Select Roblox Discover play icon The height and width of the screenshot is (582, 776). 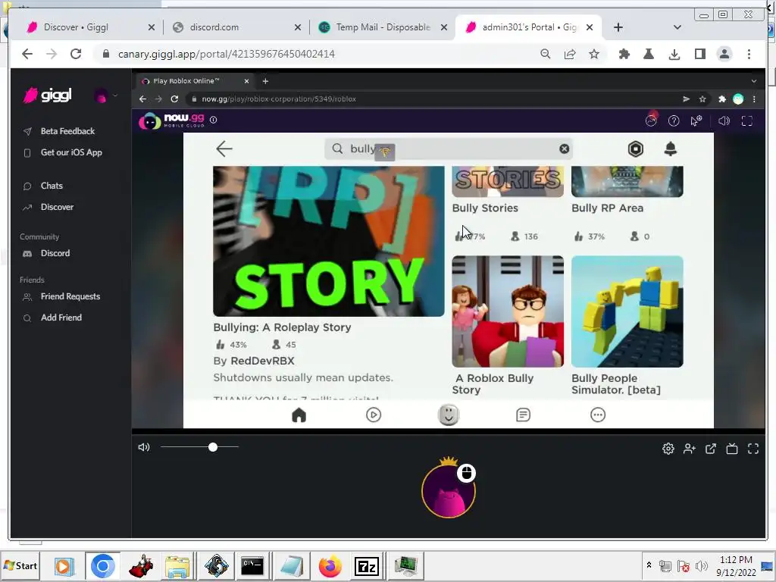374,415
